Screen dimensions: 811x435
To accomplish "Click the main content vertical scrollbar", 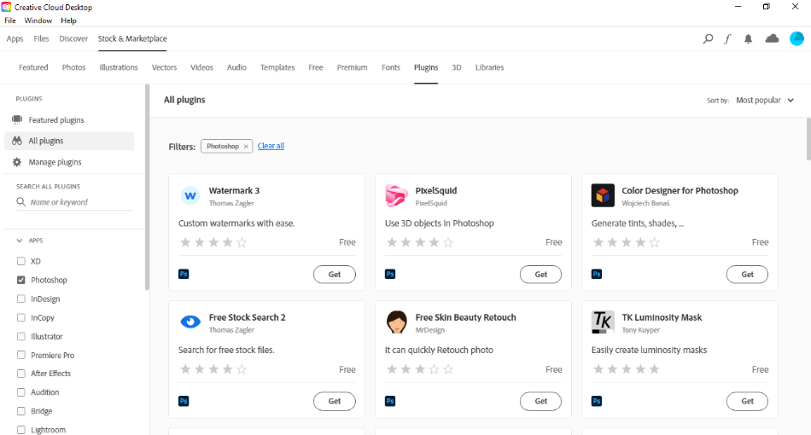I will [x=808, y=140].
